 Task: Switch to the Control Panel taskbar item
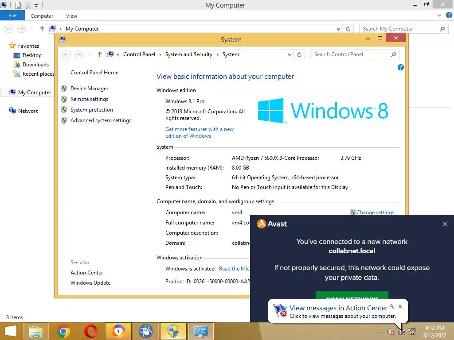point(201,331)
